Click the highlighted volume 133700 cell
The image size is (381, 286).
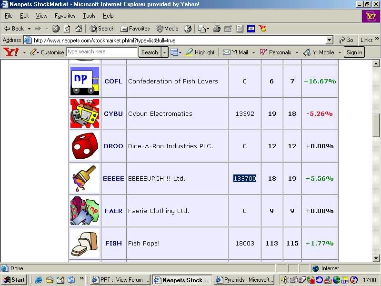pyautogui.click(x=245, y=178)
